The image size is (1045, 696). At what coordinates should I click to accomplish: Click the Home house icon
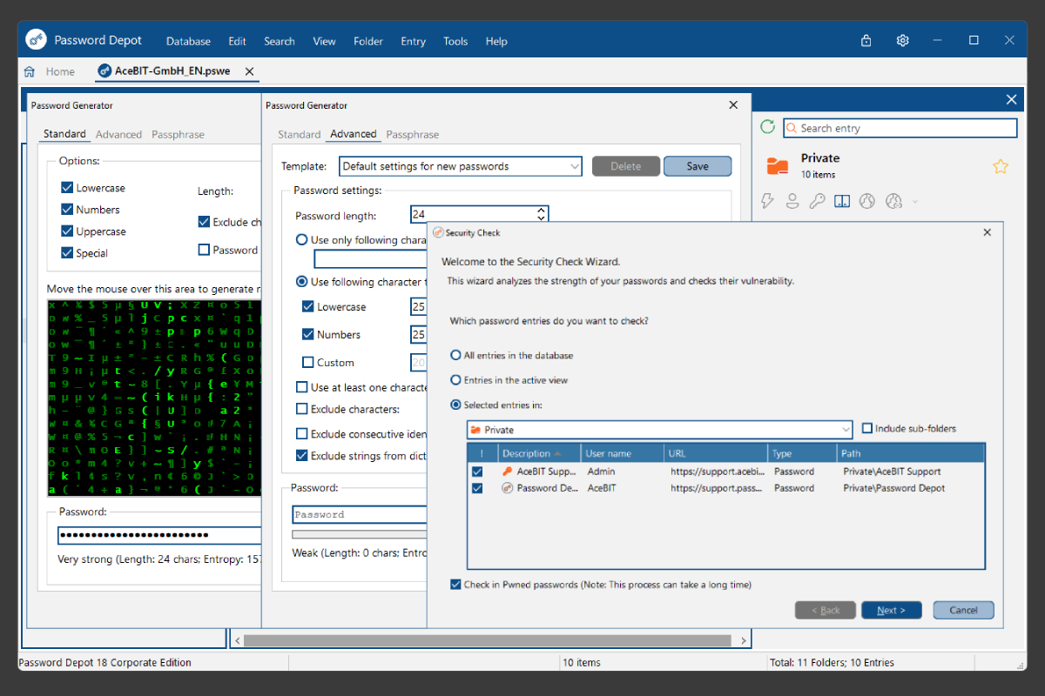(x=30, y=71)
